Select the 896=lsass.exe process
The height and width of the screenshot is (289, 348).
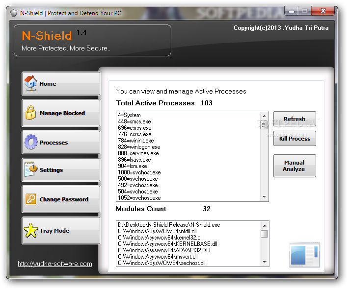188,160
